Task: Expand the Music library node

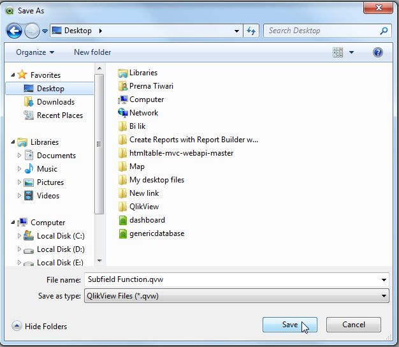Action: pos(19,168)
